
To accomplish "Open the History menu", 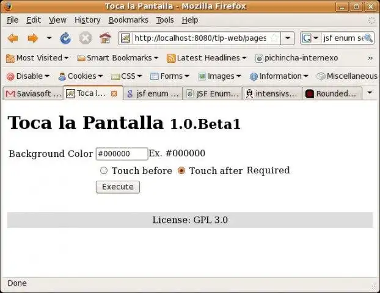I will pos(87,20).
